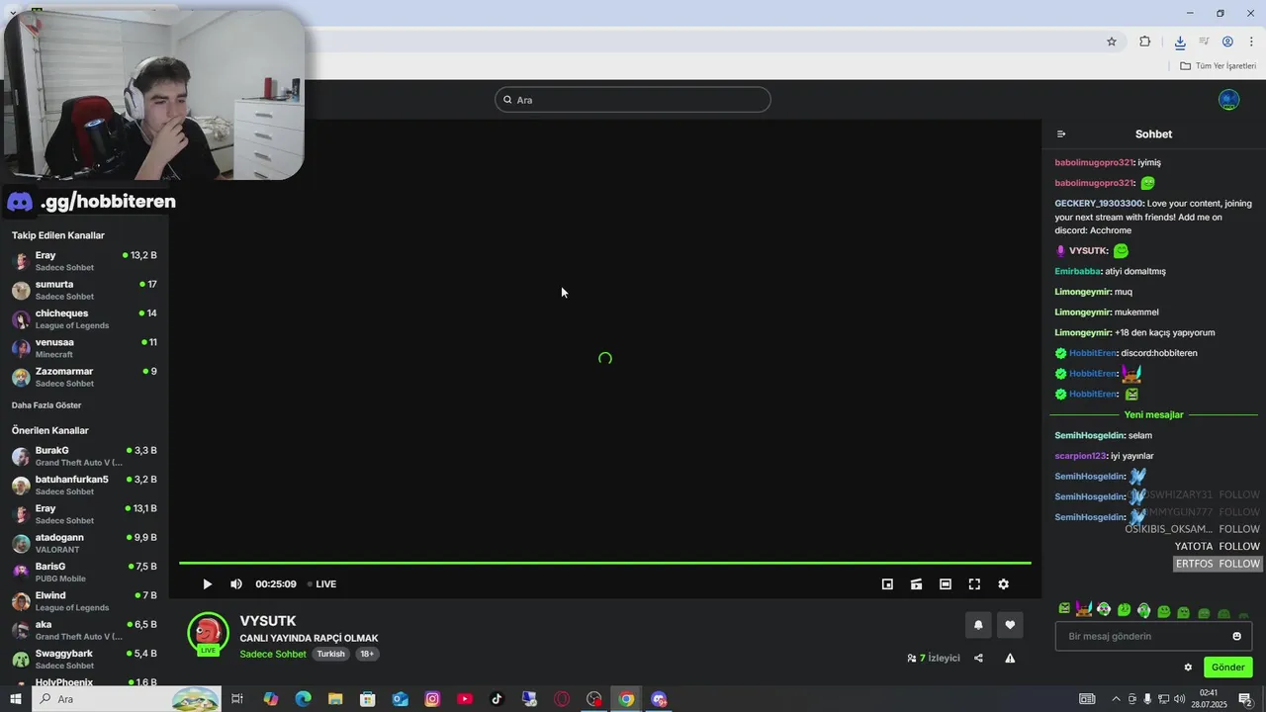Click the Discord logo in the overlay

pos(20,202)
